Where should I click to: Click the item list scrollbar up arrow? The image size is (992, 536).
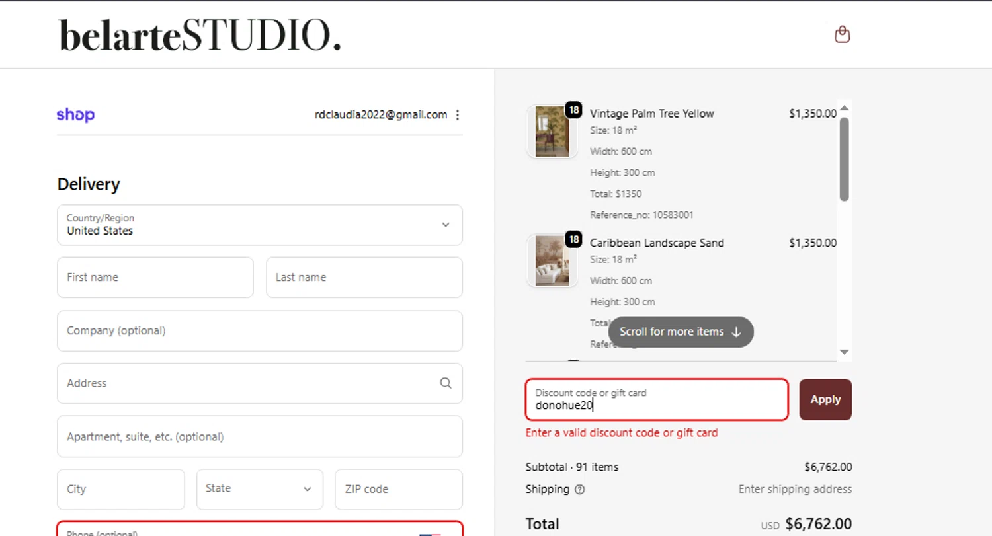[844, 108]
